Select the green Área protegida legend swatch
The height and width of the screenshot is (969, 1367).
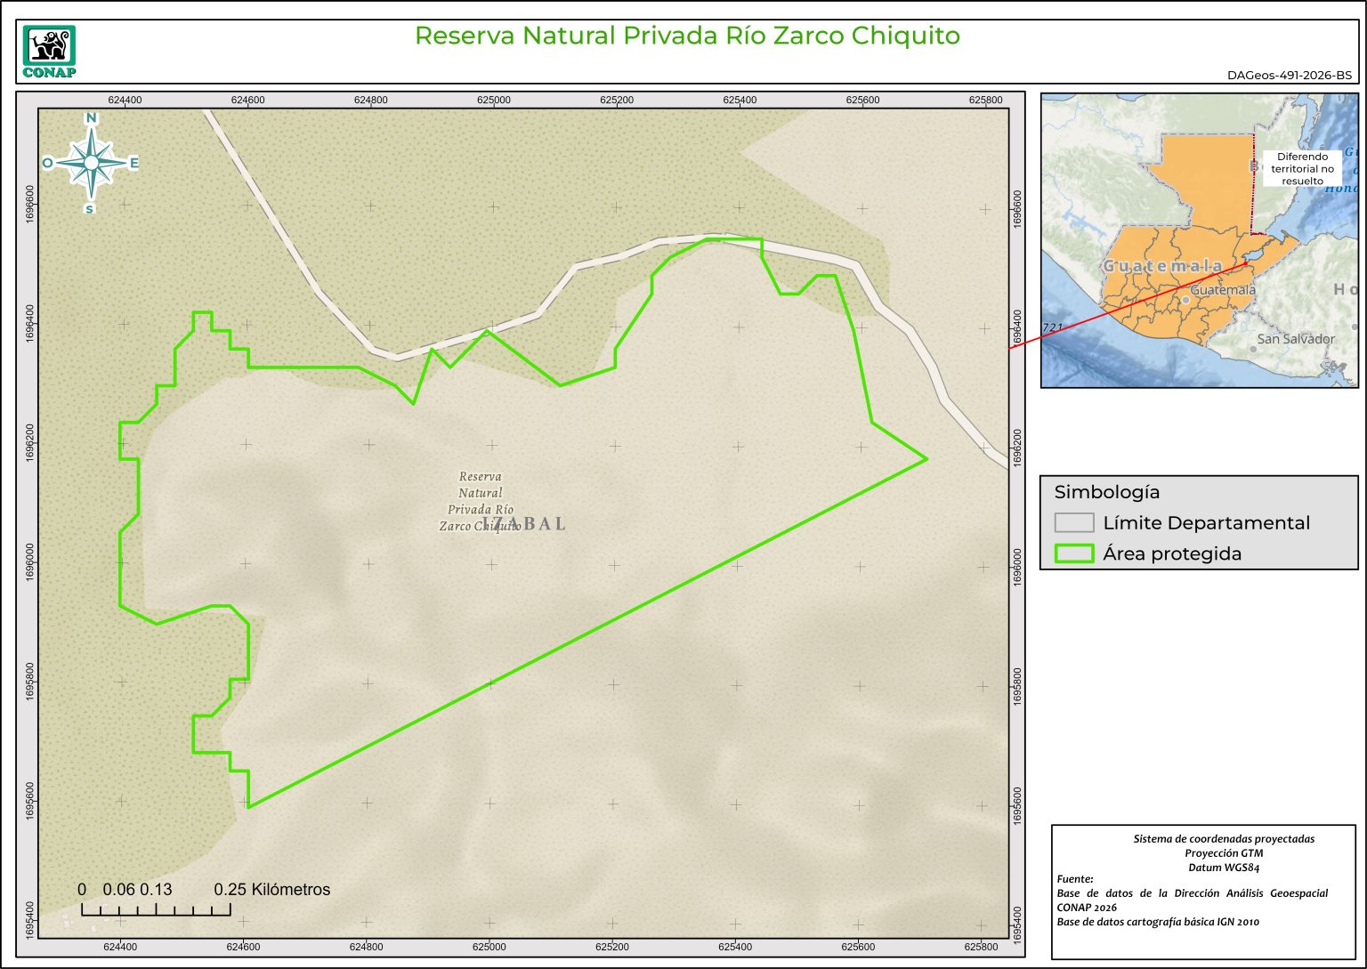(1073, 553)
